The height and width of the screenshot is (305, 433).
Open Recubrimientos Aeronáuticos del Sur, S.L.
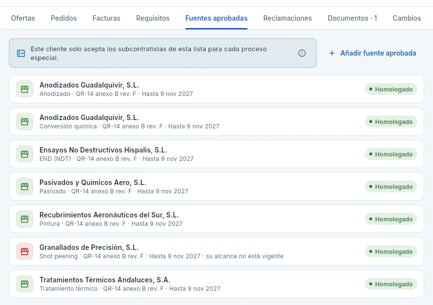tap(216, 219)
